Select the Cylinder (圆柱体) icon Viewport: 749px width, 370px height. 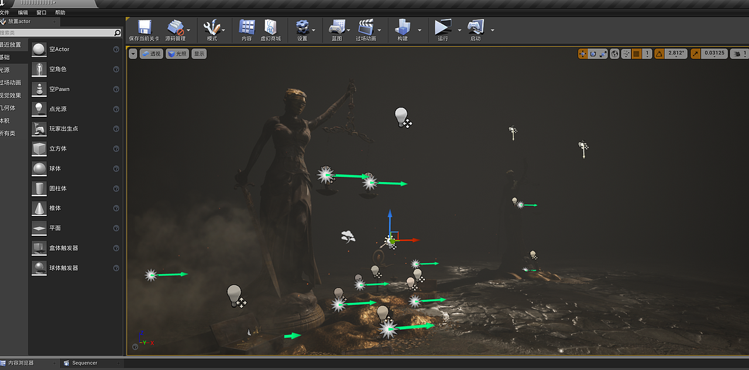39,188
